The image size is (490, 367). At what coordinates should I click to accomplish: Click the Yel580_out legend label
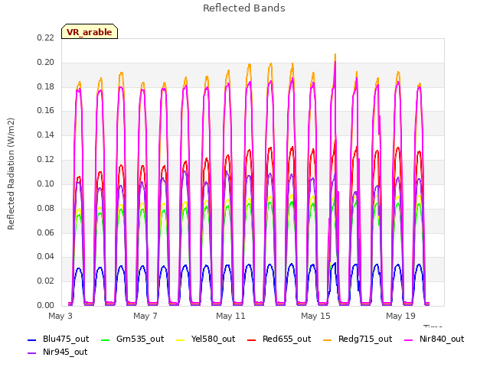[x=213, y=339]
